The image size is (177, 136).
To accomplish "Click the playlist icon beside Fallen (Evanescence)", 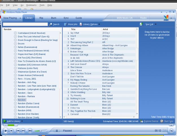I will coord(15,47).
